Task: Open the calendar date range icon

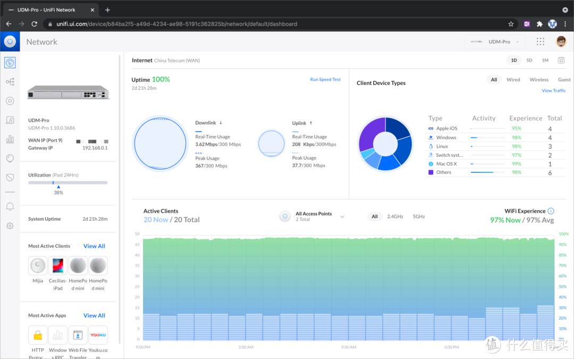Action: tap(561, 61)
